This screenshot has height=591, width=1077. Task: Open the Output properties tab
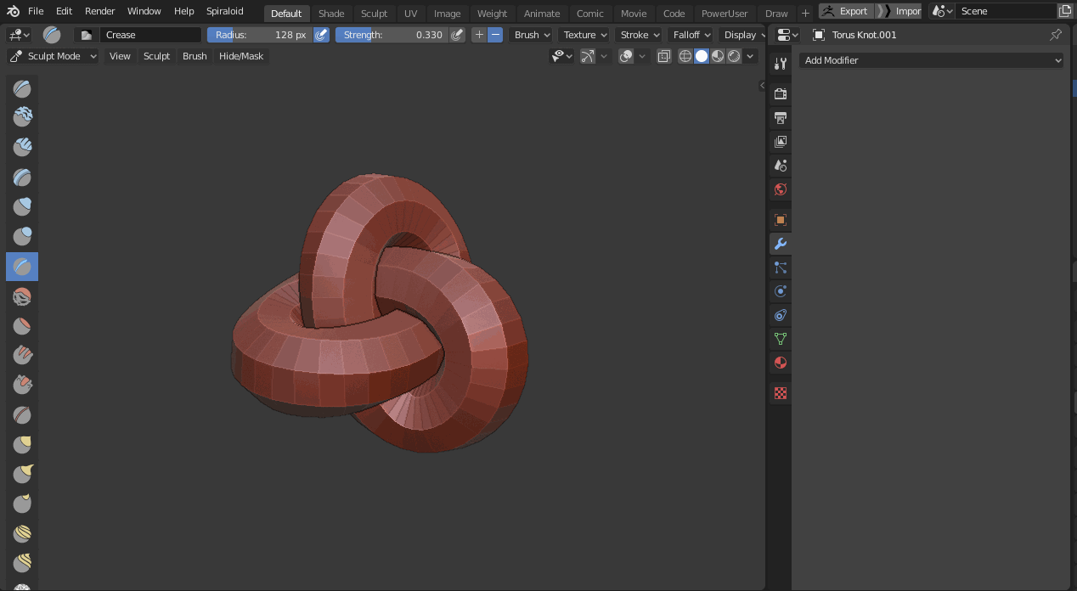[x=781, y=117]
